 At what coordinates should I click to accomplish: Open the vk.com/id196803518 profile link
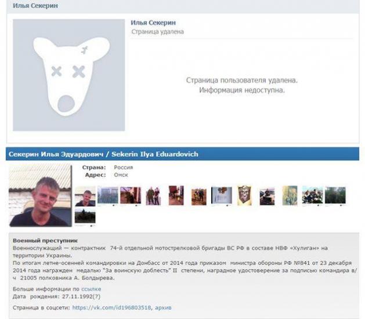click(111, 307)
